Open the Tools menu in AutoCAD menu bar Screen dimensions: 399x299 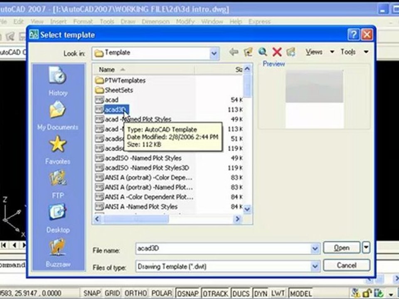(107, 22)
